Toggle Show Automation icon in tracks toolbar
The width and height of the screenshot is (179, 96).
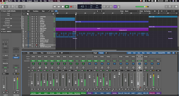pyautogui.click(x=49, y=11)
